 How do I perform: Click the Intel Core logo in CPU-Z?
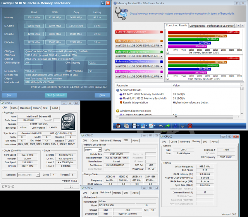68,122
